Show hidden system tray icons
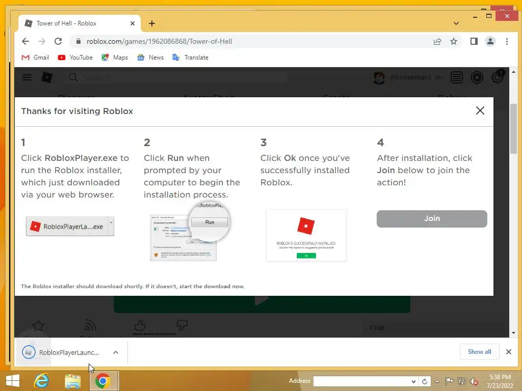Image resolution: width=522 pixels, height=391 pixels. [x=437, y=381]
